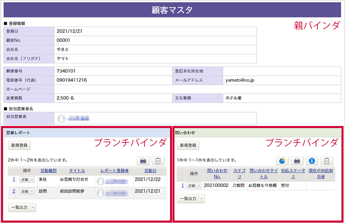Sort by 活動種別 column header

48,171
